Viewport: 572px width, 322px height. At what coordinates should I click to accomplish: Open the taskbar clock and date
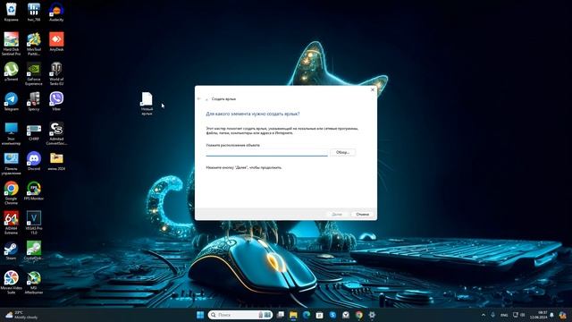click(538, 315)
